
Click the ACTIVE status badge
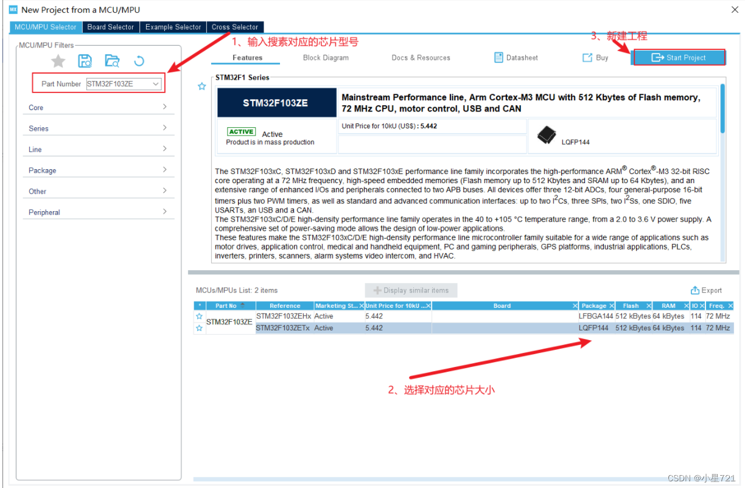point(241,131)
